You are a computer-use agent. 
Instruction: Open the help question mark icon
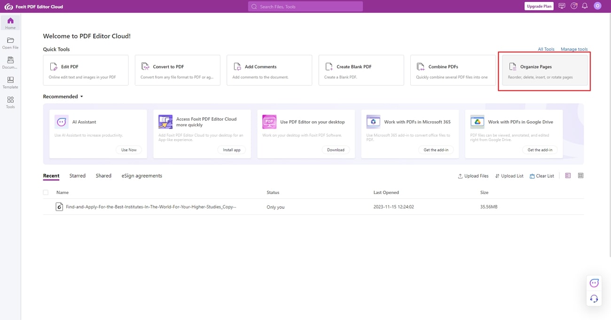click(574, 6)
